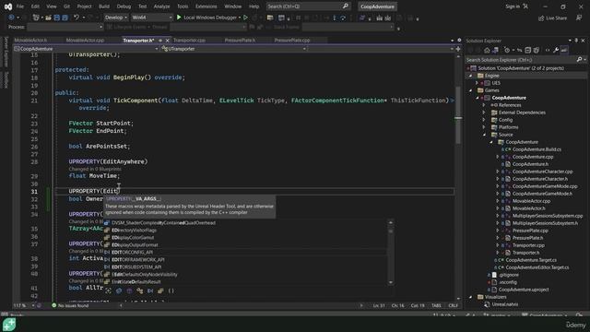Image resolution: width=590 pixels, height=332 pixels.
Task: Toggle pin on Transporter.h tab
Action: [160, 41]
